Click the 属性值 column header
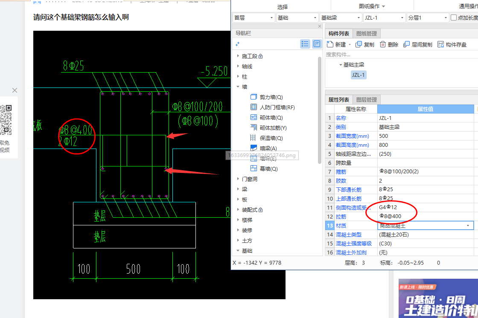The height and width of the screenshot is (318, 478). pyautogui.click(x=426, y=109)
